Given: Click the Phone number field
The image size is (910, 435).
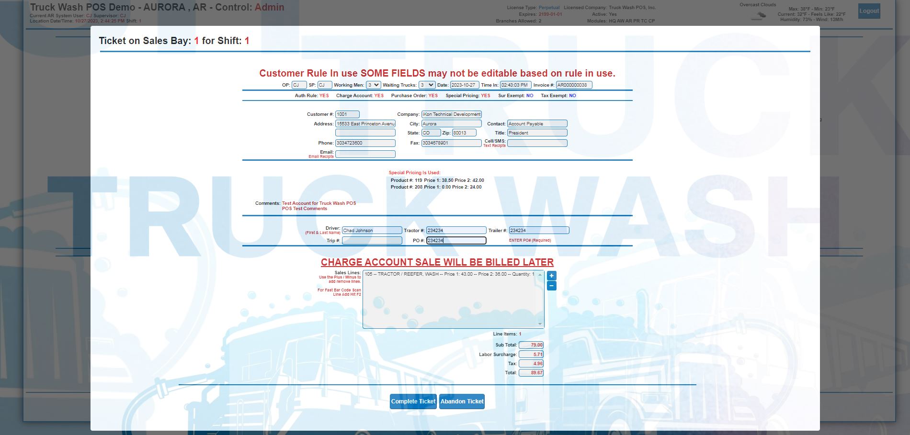Looking at the screenshot, I should tap(365, 143).
